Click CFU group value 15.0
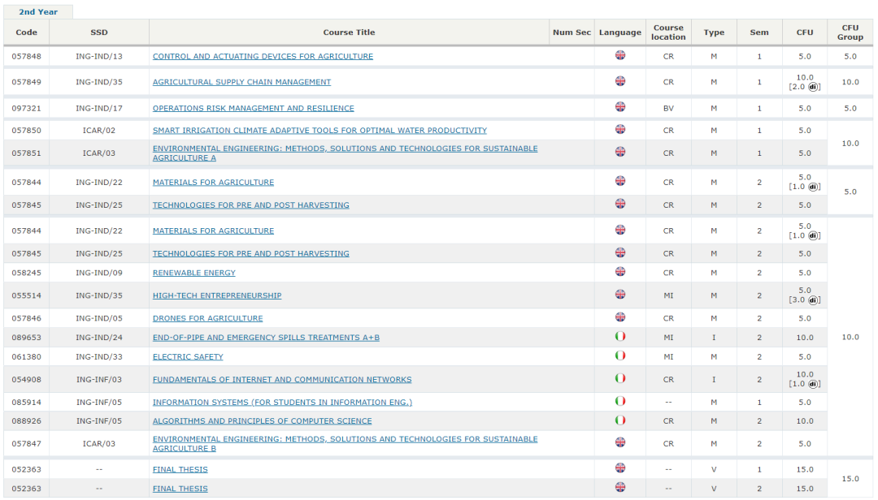 click(x=850, y=480)
